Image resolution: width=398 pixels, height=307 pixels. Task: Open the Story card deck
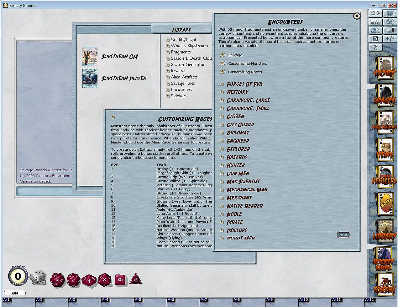[384, 69]
